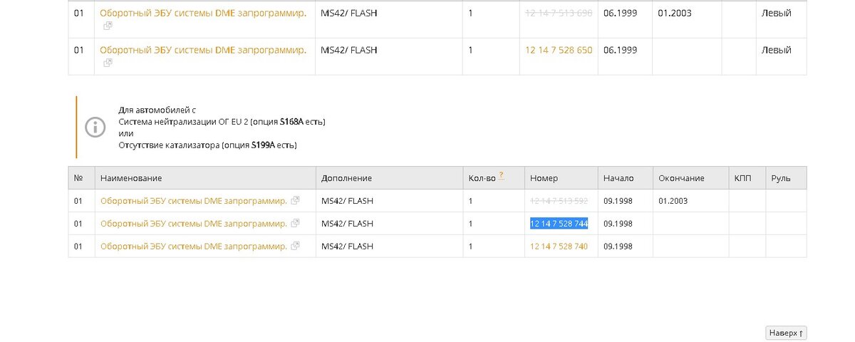This screenshot has height=342, width=855.
Task: Click external-link icon in the 12 14 7 513 696 row
Action: coord(108,26)
